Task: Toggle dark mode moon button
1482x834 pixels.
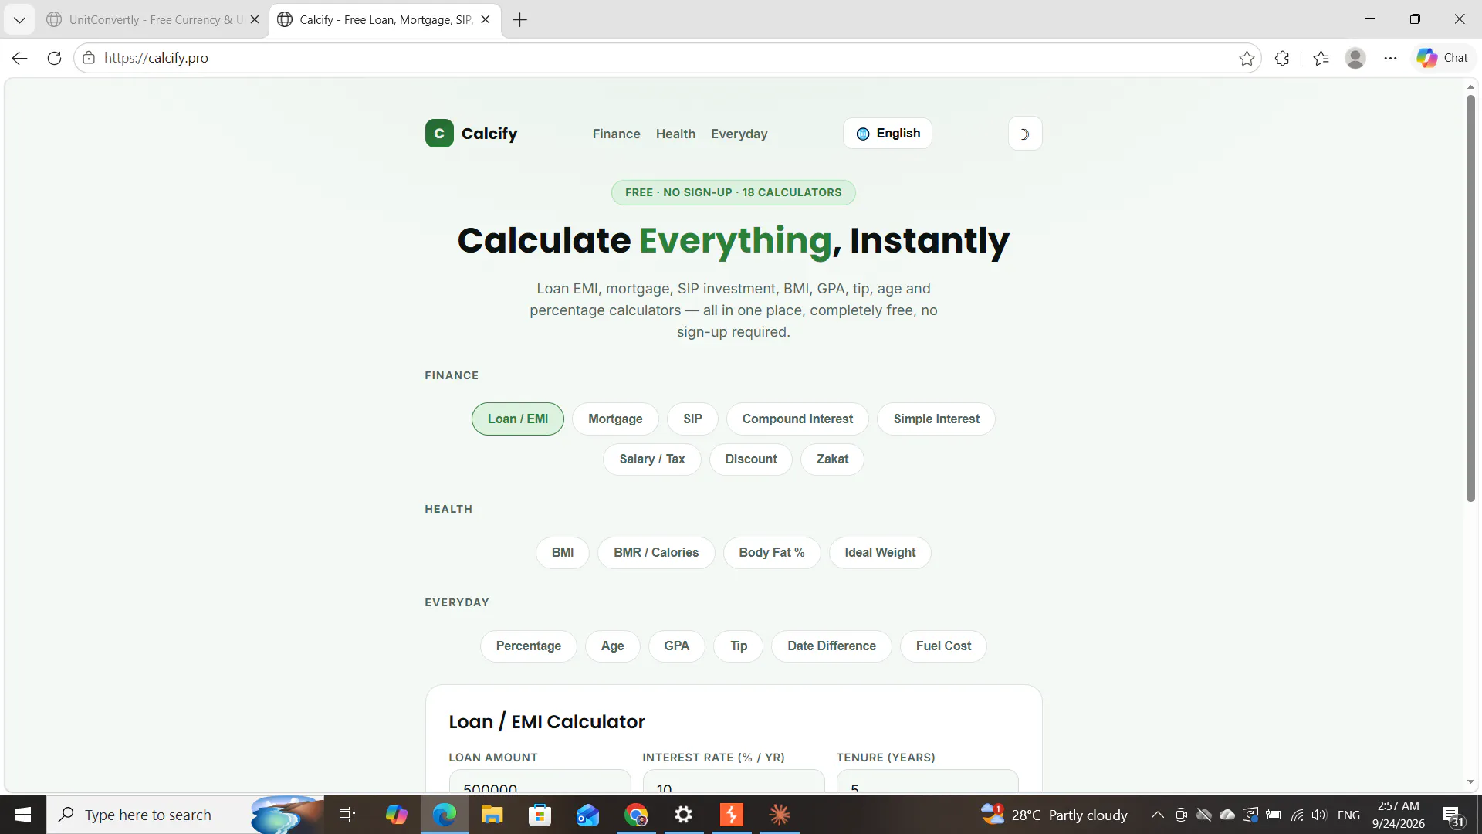Action: point(1025,134)
